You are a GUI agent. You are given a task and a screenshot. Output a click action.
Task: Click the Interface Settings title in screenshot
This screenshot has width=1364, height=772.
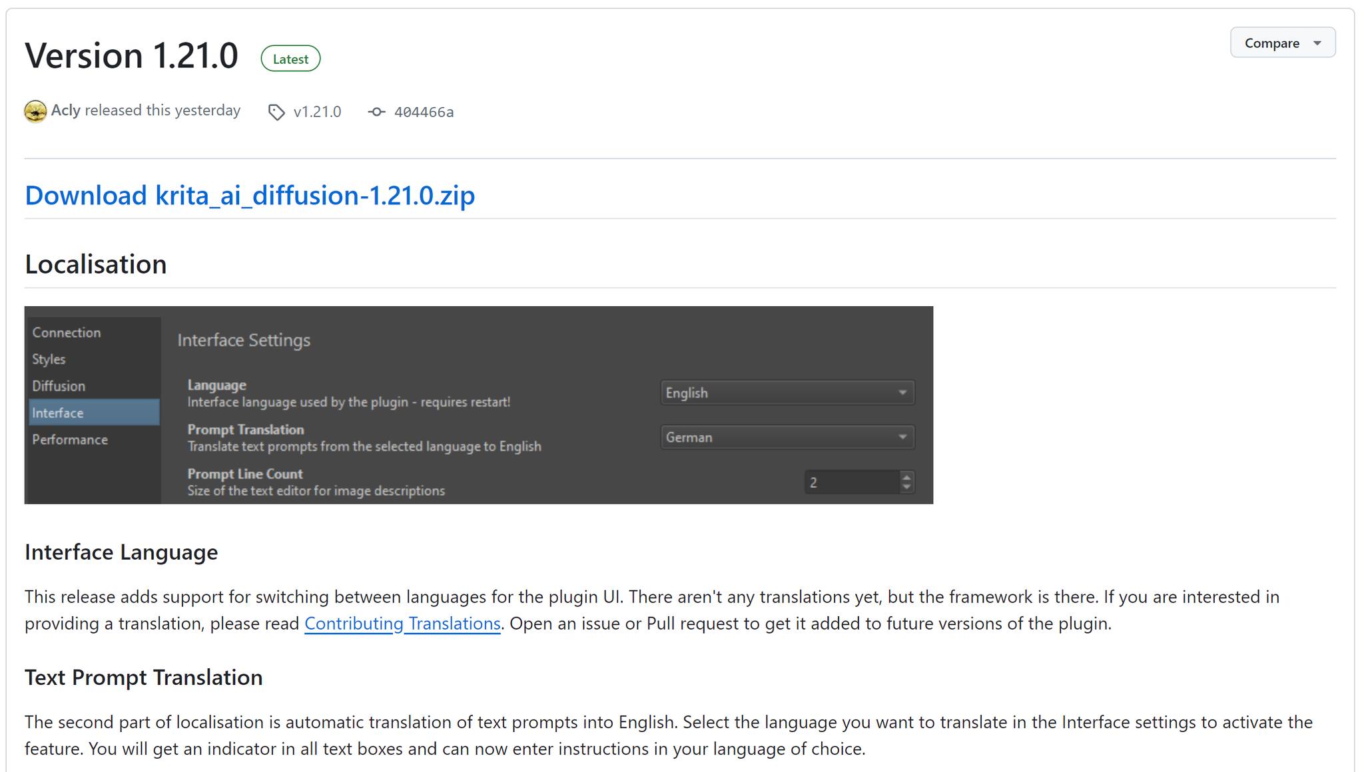pyautogui.click(x=244, y=340)
